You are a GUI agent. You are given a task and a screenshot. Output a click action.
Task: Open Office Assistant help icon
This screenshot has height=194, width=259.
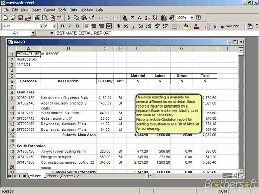pyautogui.click(x=198, y=18)
